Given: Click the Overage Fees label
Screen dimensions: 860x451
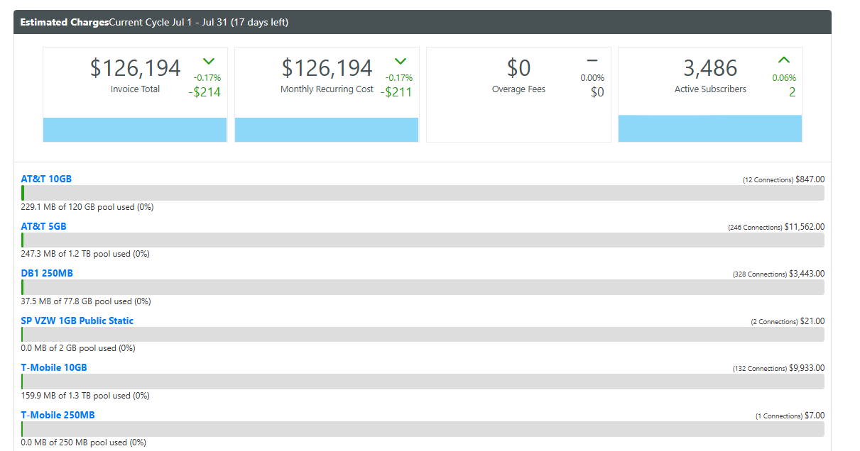Looking at the screenshot, I should click(518, 89).
